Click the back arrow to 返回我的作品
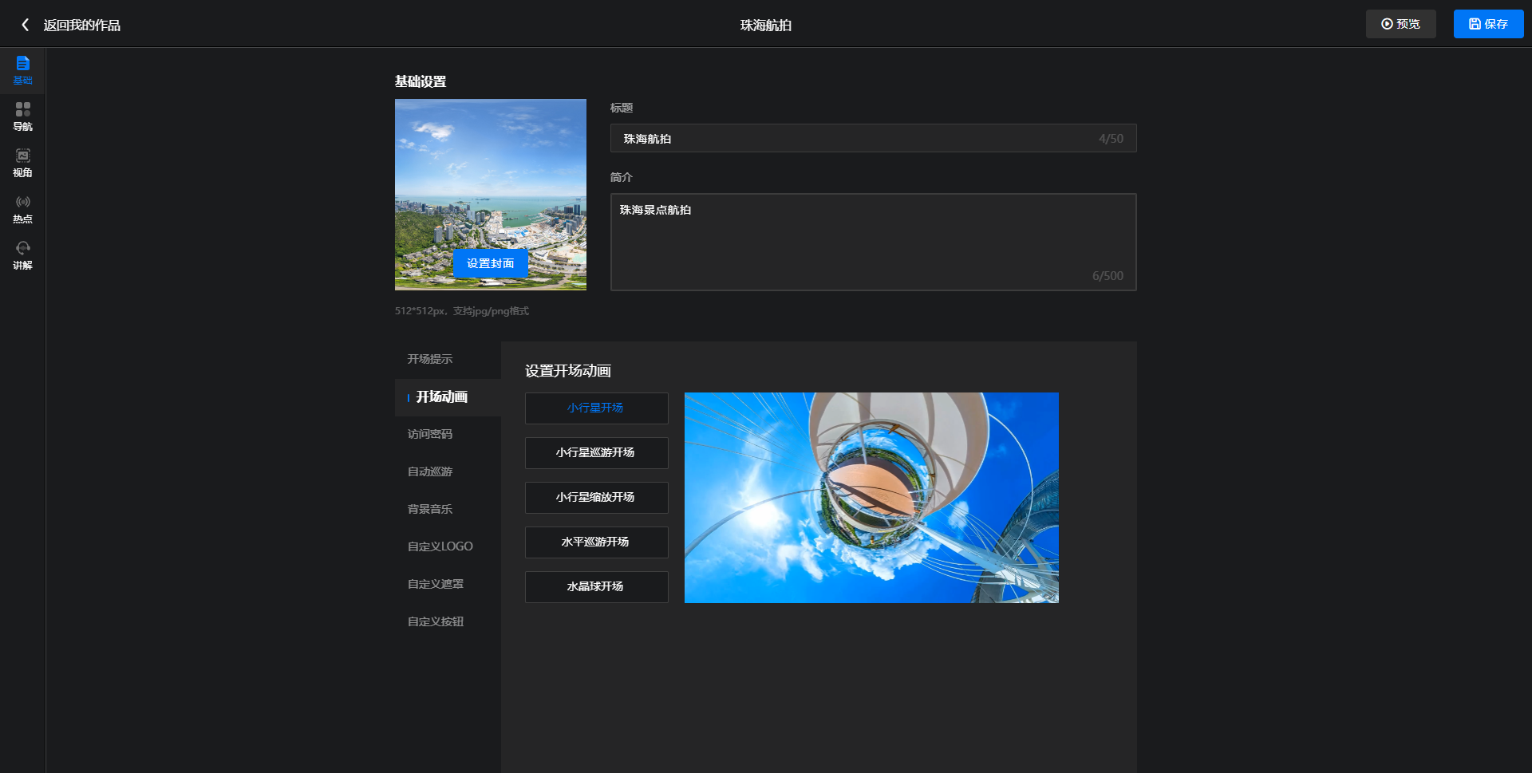1532x773 pixels. pyautogui.click(x=26, y=25)
